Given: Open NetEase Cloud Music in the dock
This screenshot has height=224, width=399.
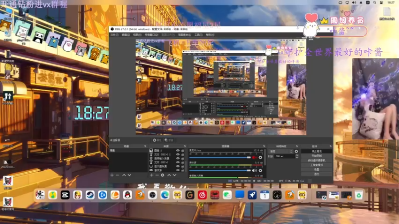Looking at the screenshot, I should [x=202, y=195].
